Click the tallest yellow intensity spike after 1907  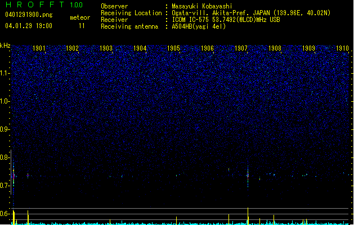coord(248,216)
